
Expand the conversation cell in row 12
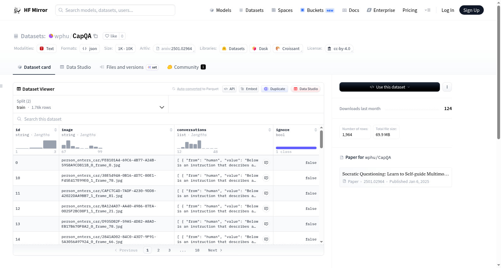(x=266, y=209)
